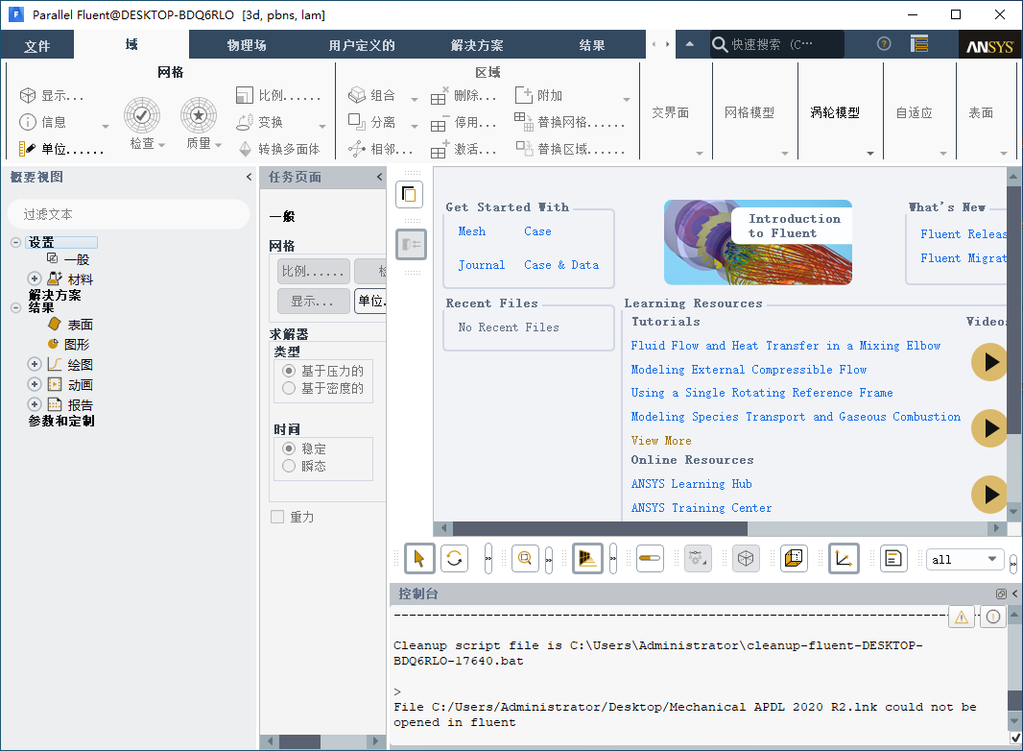Click the 快速搜索 quick search field
This screenshot has width=1023, height=751.
pyautogui.click(x=776, y=44)
